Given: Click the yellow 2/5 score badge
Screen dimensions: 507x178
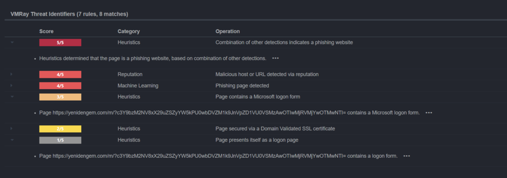Looking at the screenshot, I should pos(60,129).
